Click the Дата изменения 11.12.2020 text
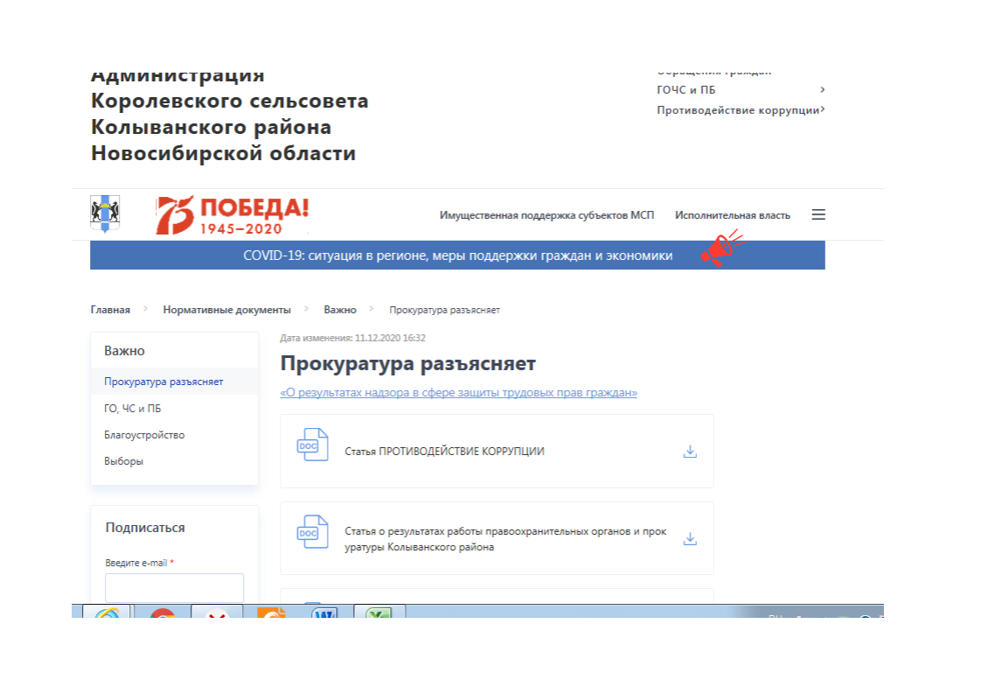Viewport: 981px width, 694px height. coord(352,338)
